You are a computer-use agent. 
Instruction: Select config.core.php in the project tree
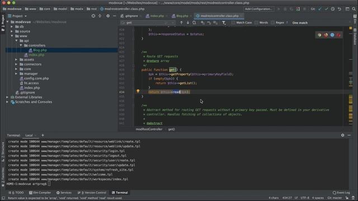(36, 78)
